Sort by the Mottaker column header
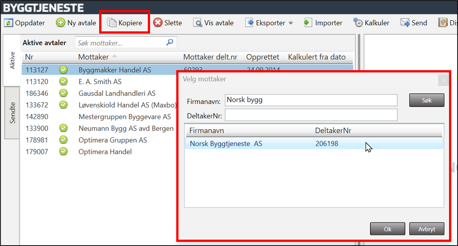Viewport: 458px width, 246px height. coord(94,57)
